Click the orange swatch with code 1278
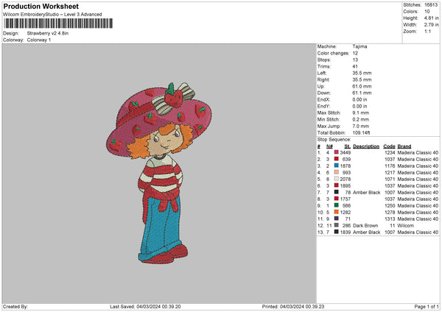Image resolution: width=442 pixels, height=312 pixels. point(337,212)
